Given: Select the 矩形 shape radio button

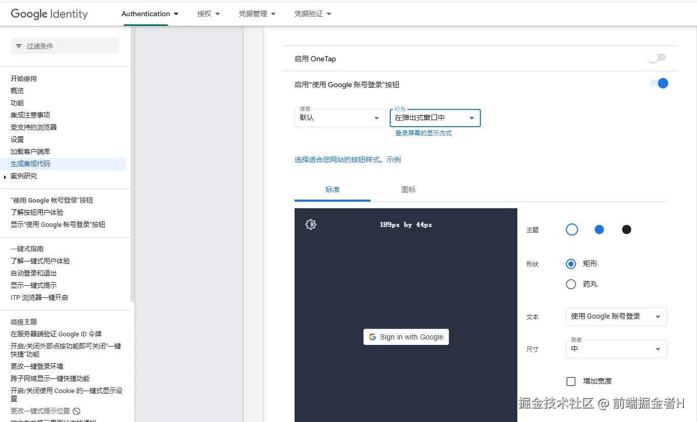Looking at the screenshot, I should tap(571, 264).
